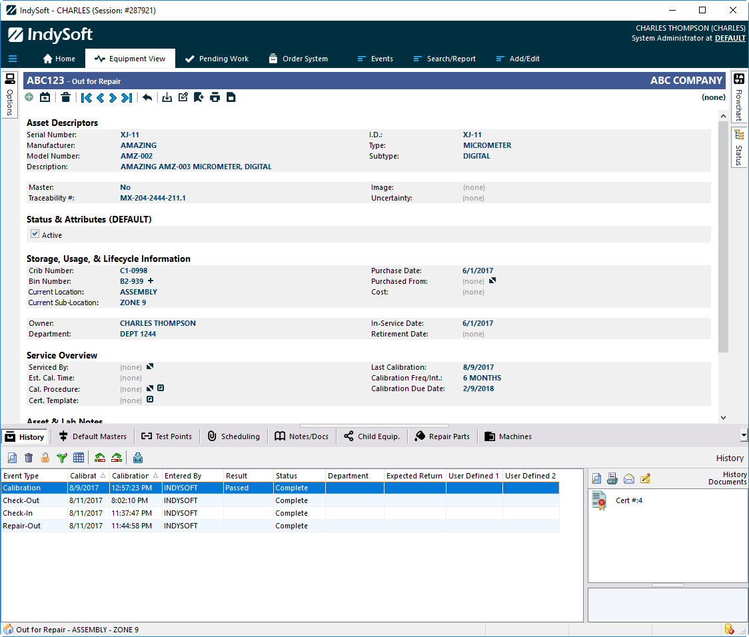Open the Scheduling tab
749x637 pixels.
point(234,436)
